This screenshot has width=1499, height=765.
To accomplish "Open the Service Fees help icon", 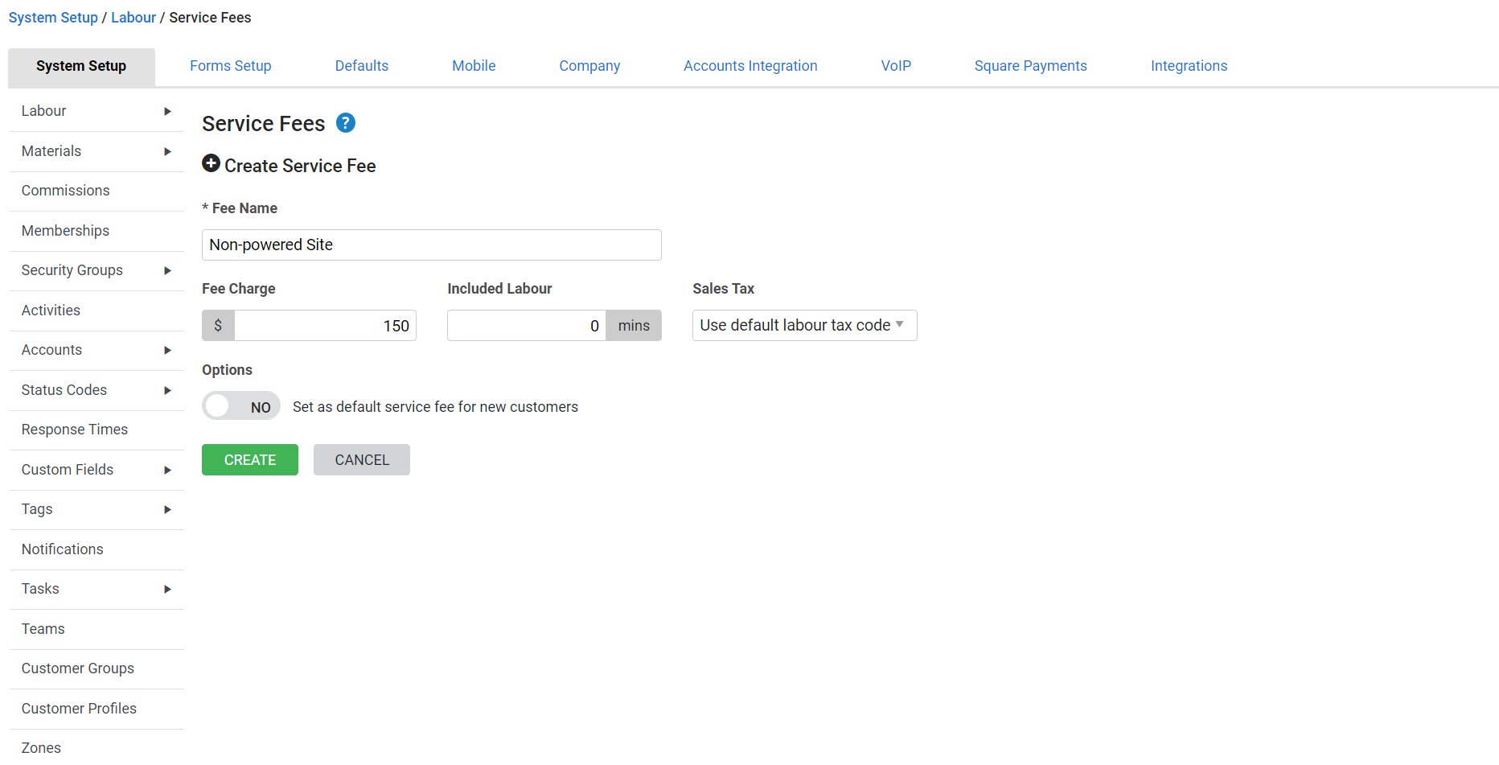I will [x=345, y=123].
